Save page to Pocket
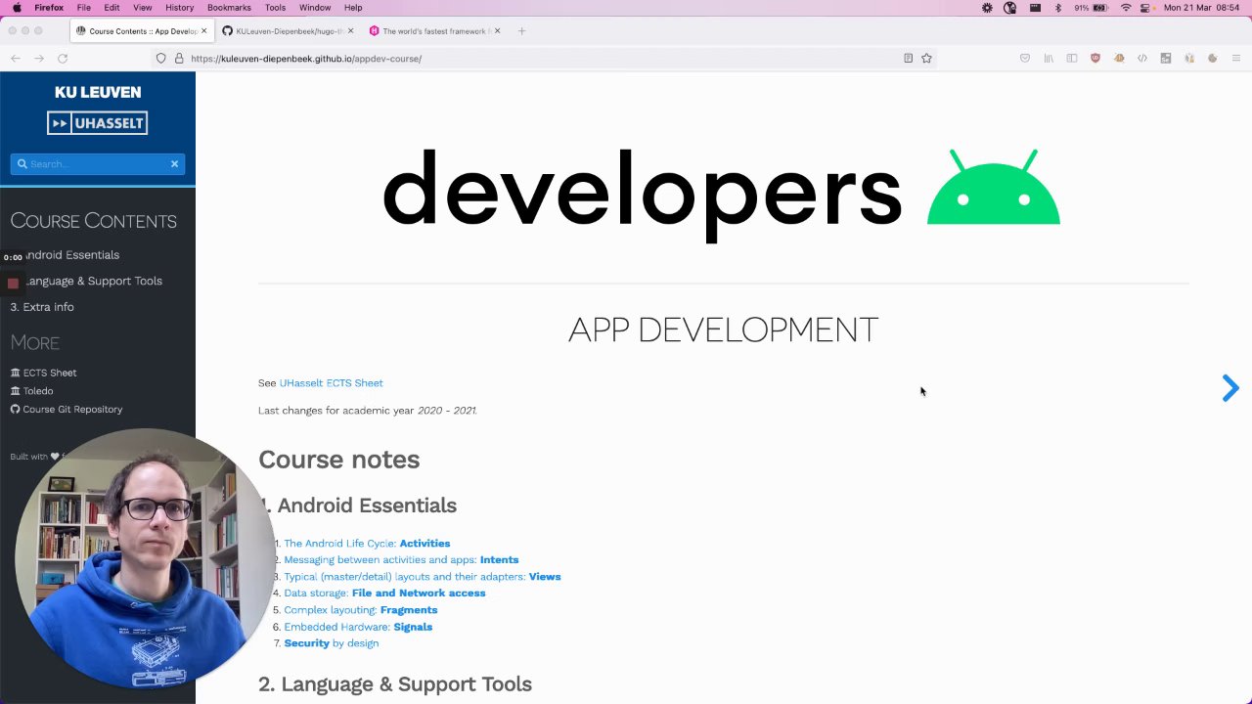The image size is (1252, 704). (x=1025, y=59)
